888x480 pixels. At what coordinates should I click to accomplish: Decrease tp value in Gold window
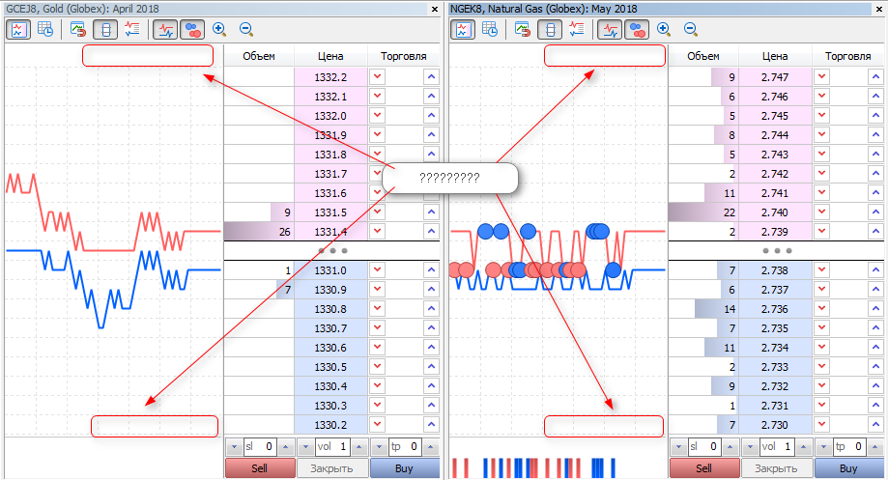point(380,446)
